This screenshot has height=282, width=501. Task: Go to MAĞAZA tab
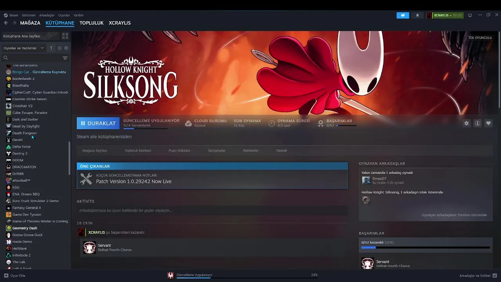tap(30, 23)
